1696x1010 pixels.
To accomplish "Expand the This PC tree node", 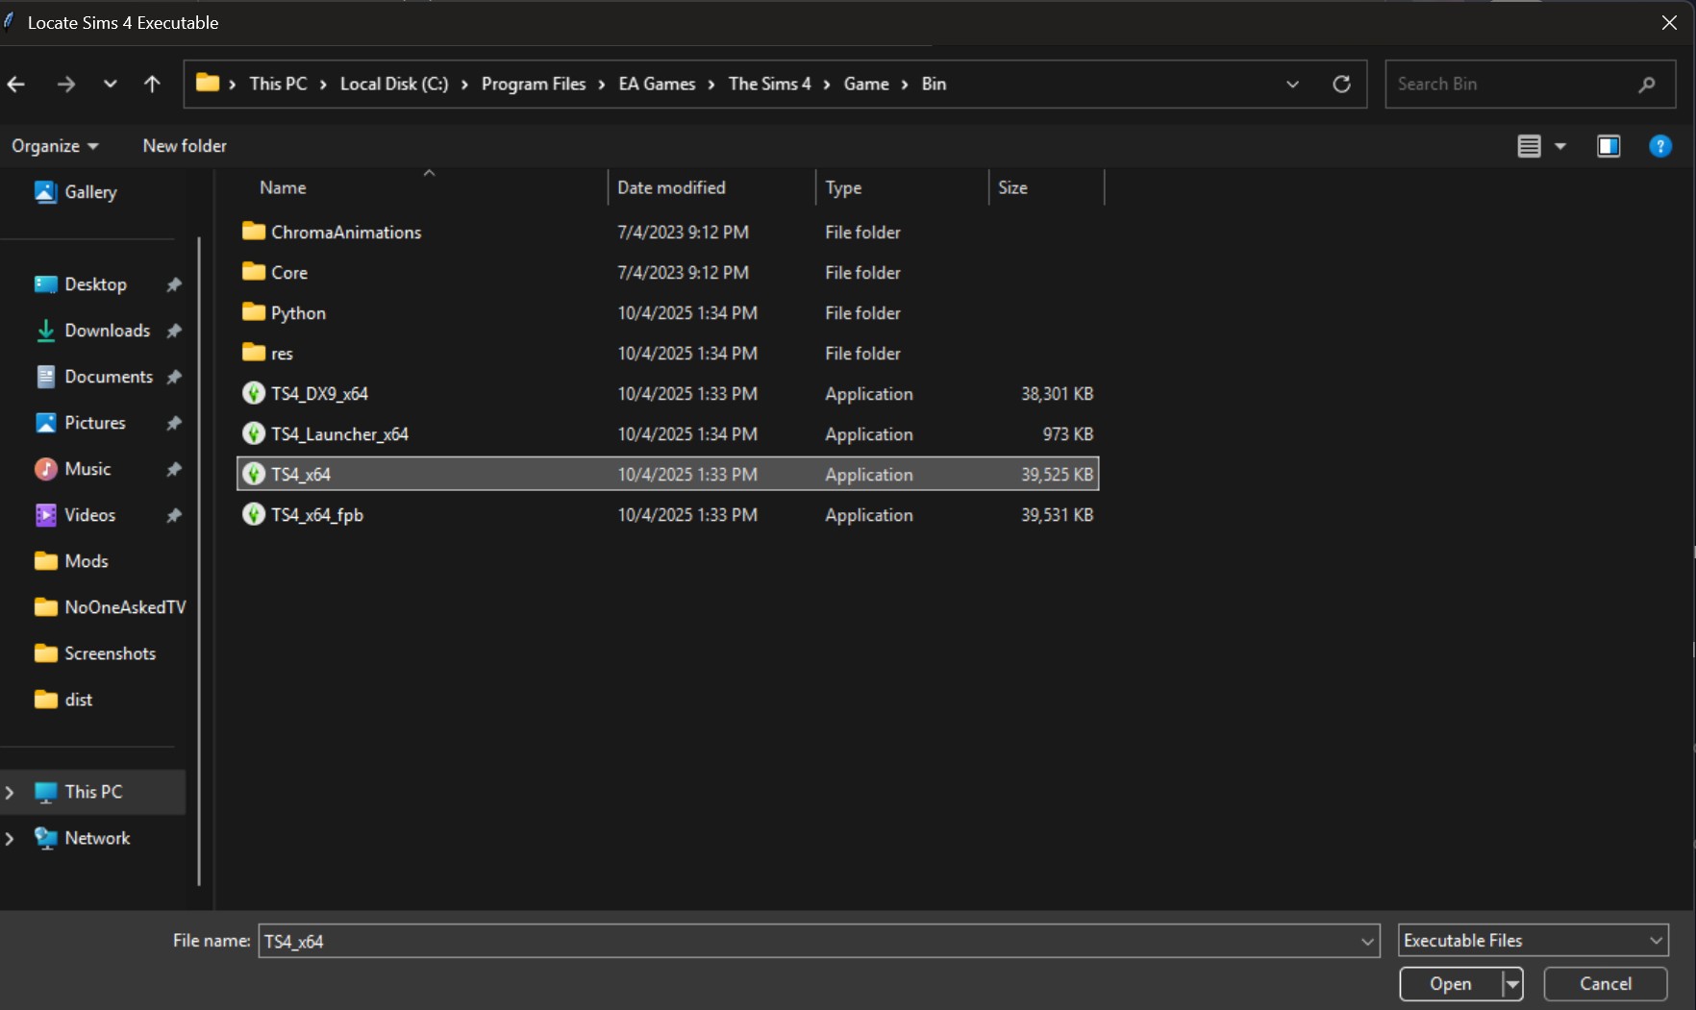I will 10,792.
